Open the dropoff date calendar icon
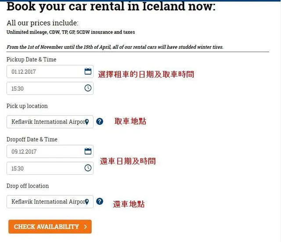 [88, 152]
